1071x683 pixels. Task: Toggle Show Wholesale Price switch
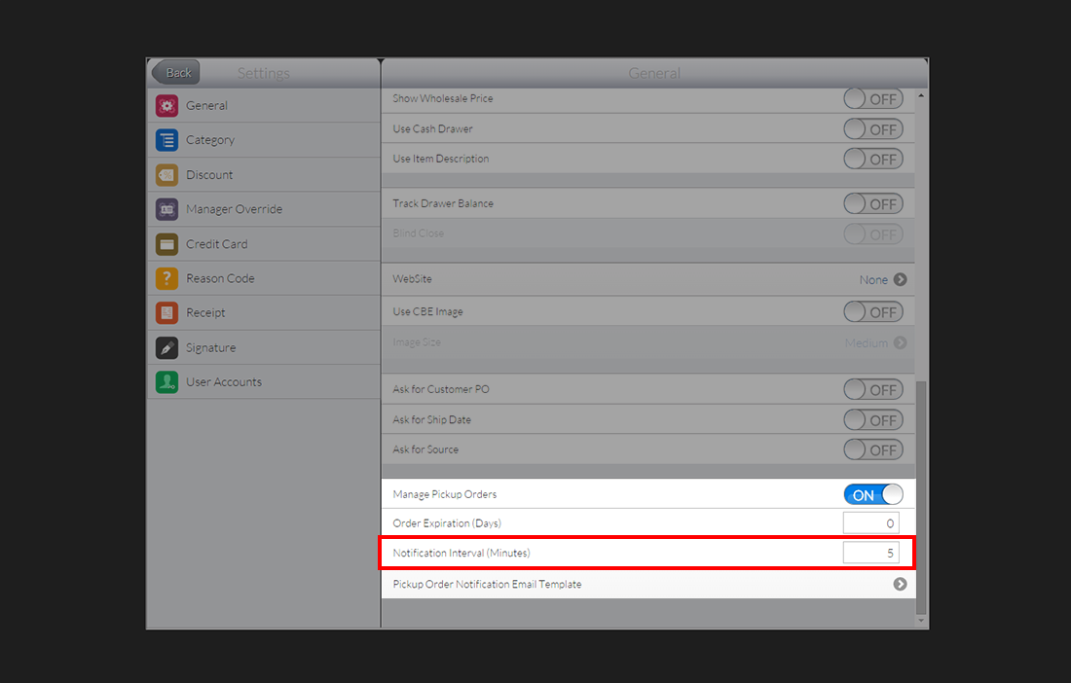873,99
